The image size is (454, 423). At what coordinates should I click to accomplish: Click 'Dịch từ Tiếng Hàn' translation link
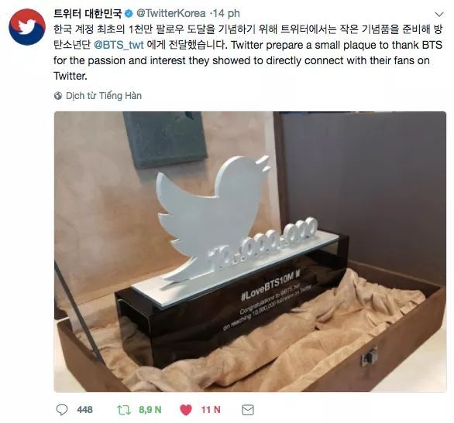(104, 96)
